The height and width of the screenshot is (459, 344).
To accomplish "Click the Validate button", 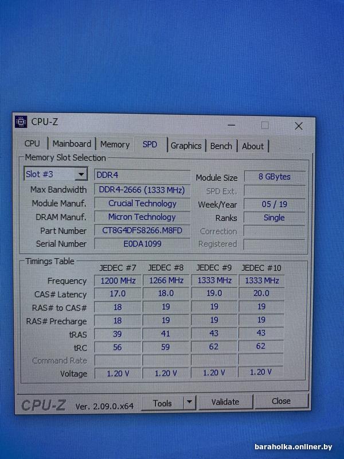I will click(225, 402).
